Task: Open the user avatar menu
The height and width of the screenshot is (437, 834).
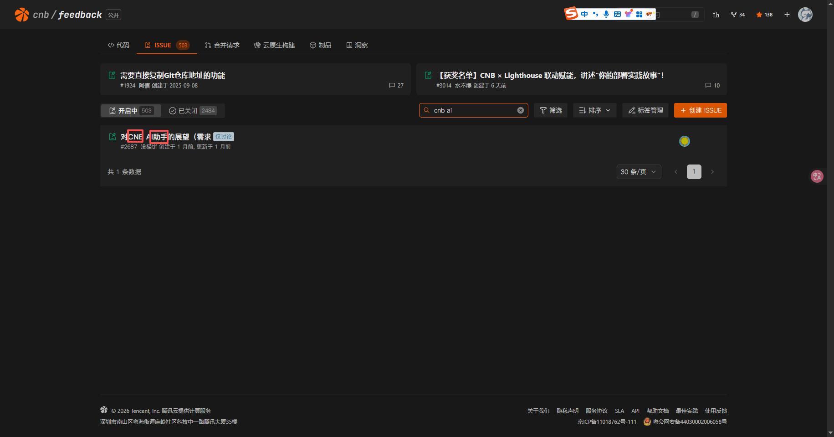Action: coord(805,15)
